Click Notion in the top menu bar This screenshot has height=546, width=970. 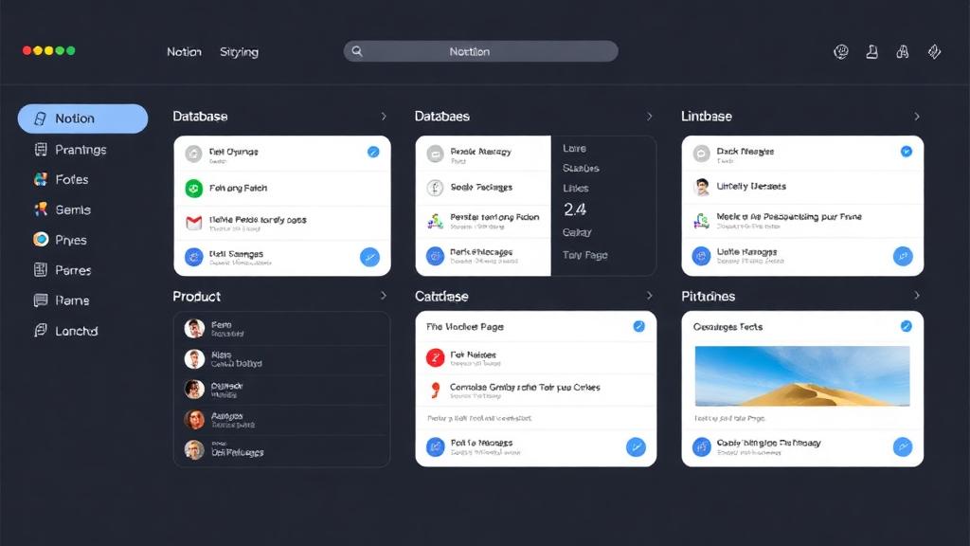click(x=184, y=51)
